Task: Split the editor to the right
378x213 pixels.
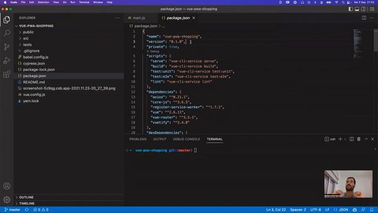Action: pos(364,18)
